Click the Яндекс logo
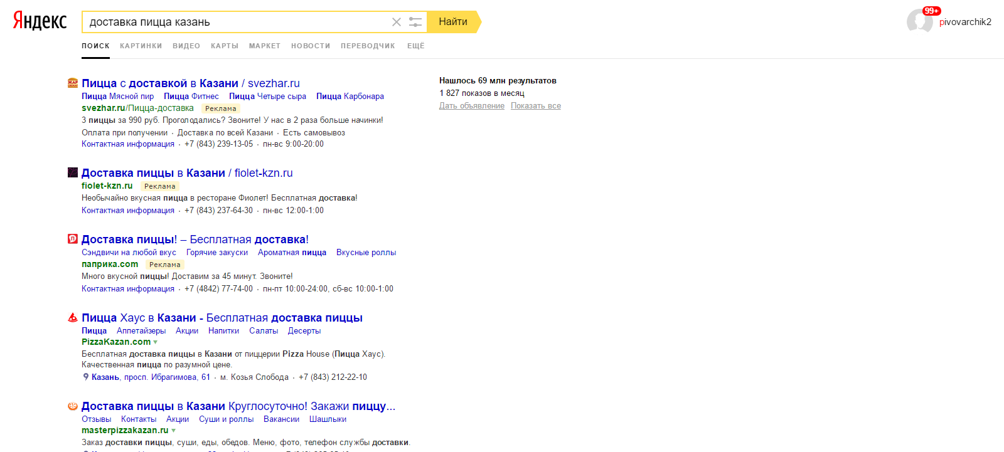Screen dimensions: 1004x452 (x=40, y=21)
